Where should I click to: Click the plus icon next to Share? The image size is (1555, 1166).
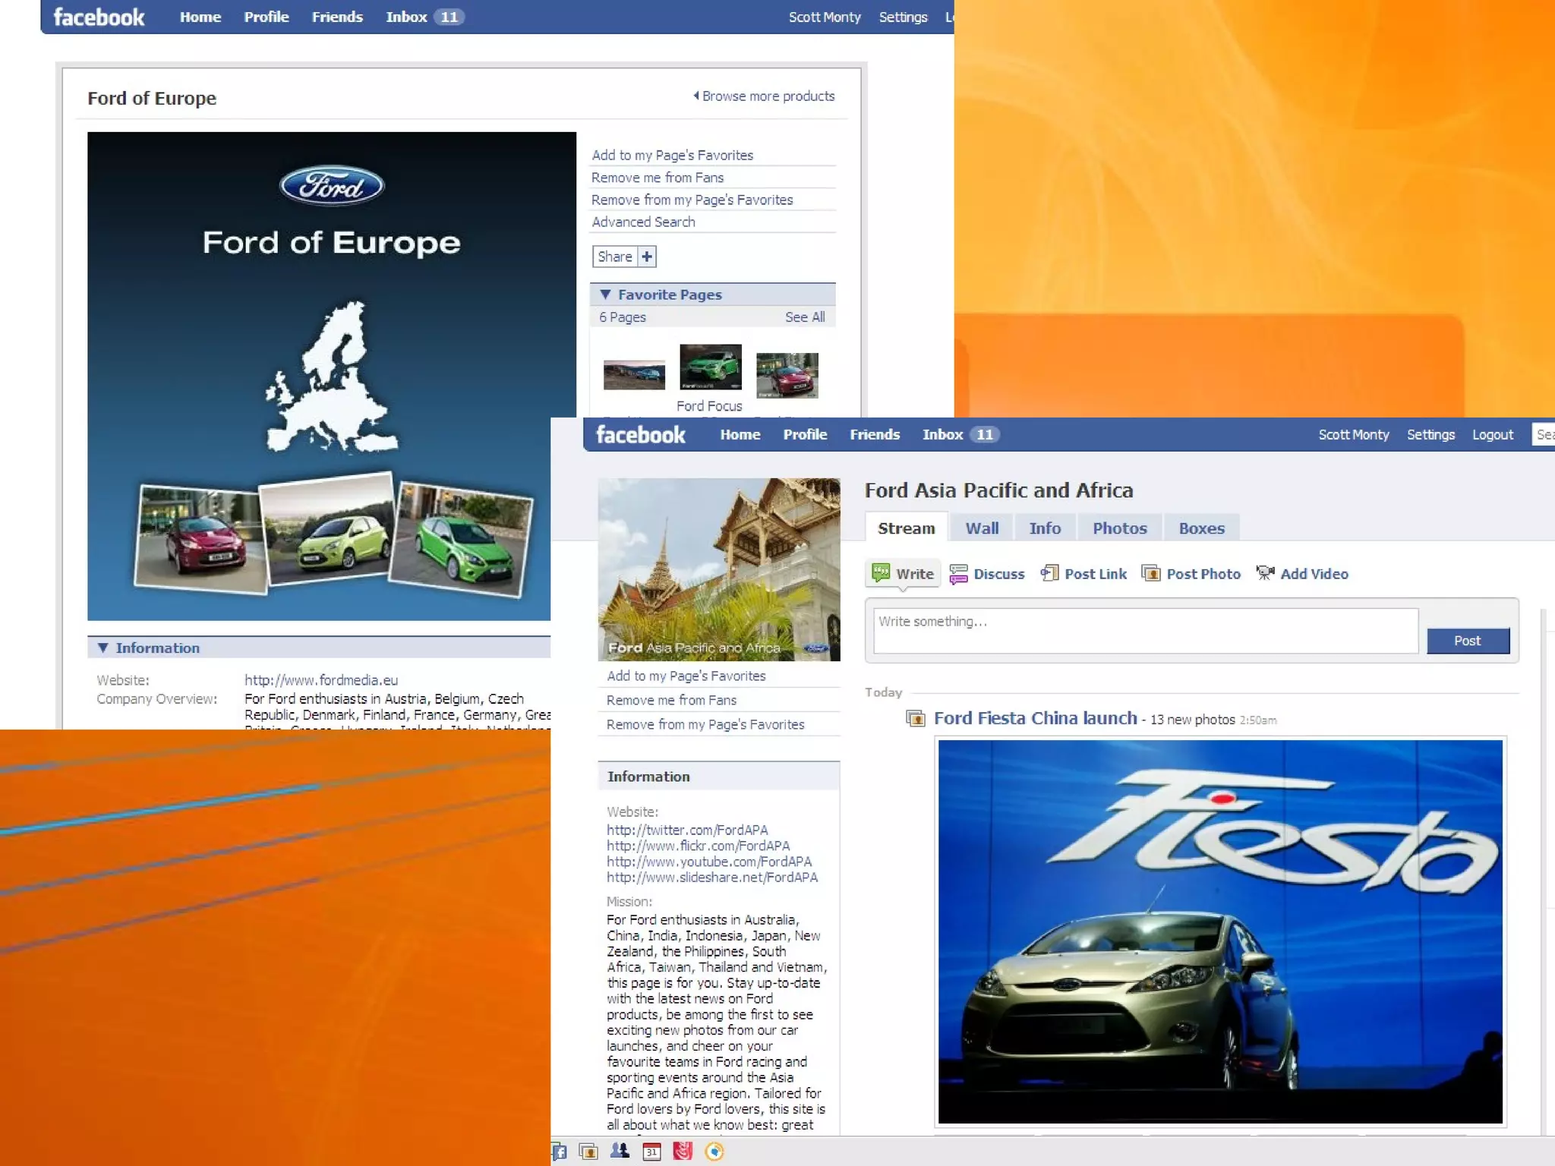pyautogui.click(x=647, y=257)
